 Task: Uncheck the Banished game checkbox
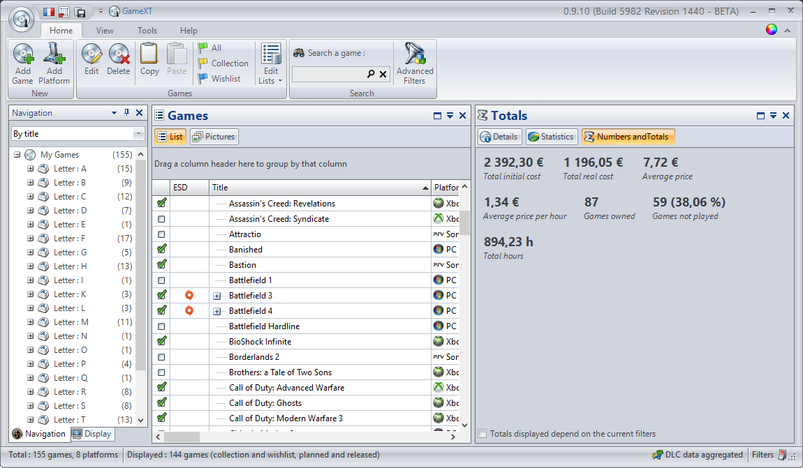[x=162, y=250]
